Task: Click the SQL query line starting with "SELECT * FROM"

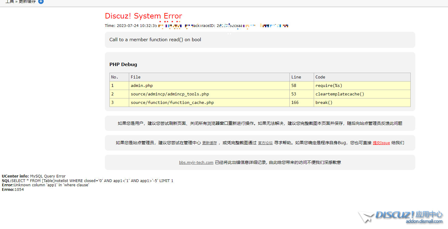Action: click(x=88, y=181)
